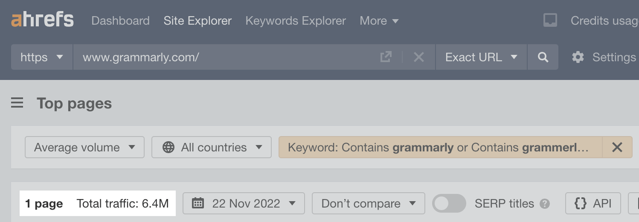The image size is (639, 222).
Task: Open URL in new tab icon
Action: 386,57
